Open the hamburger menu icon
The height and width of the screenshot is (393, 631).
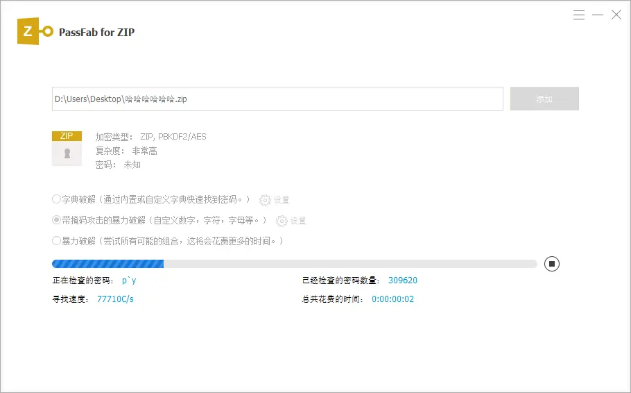(579, 15)
